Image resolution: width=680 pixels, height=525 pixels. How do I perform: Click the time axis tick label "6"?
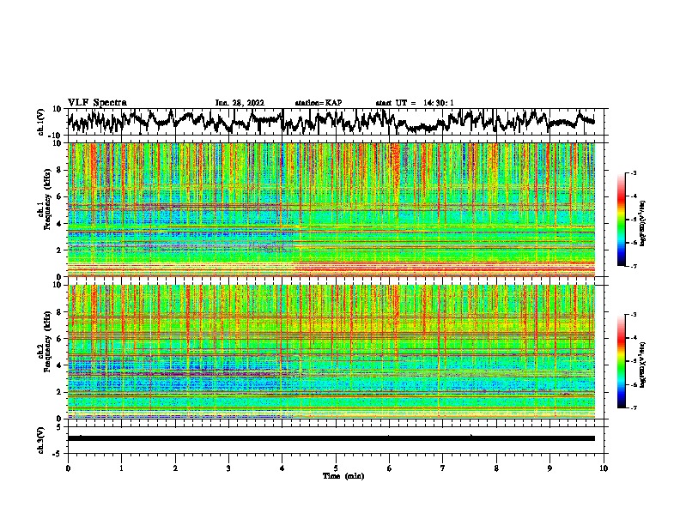(390, 468)
